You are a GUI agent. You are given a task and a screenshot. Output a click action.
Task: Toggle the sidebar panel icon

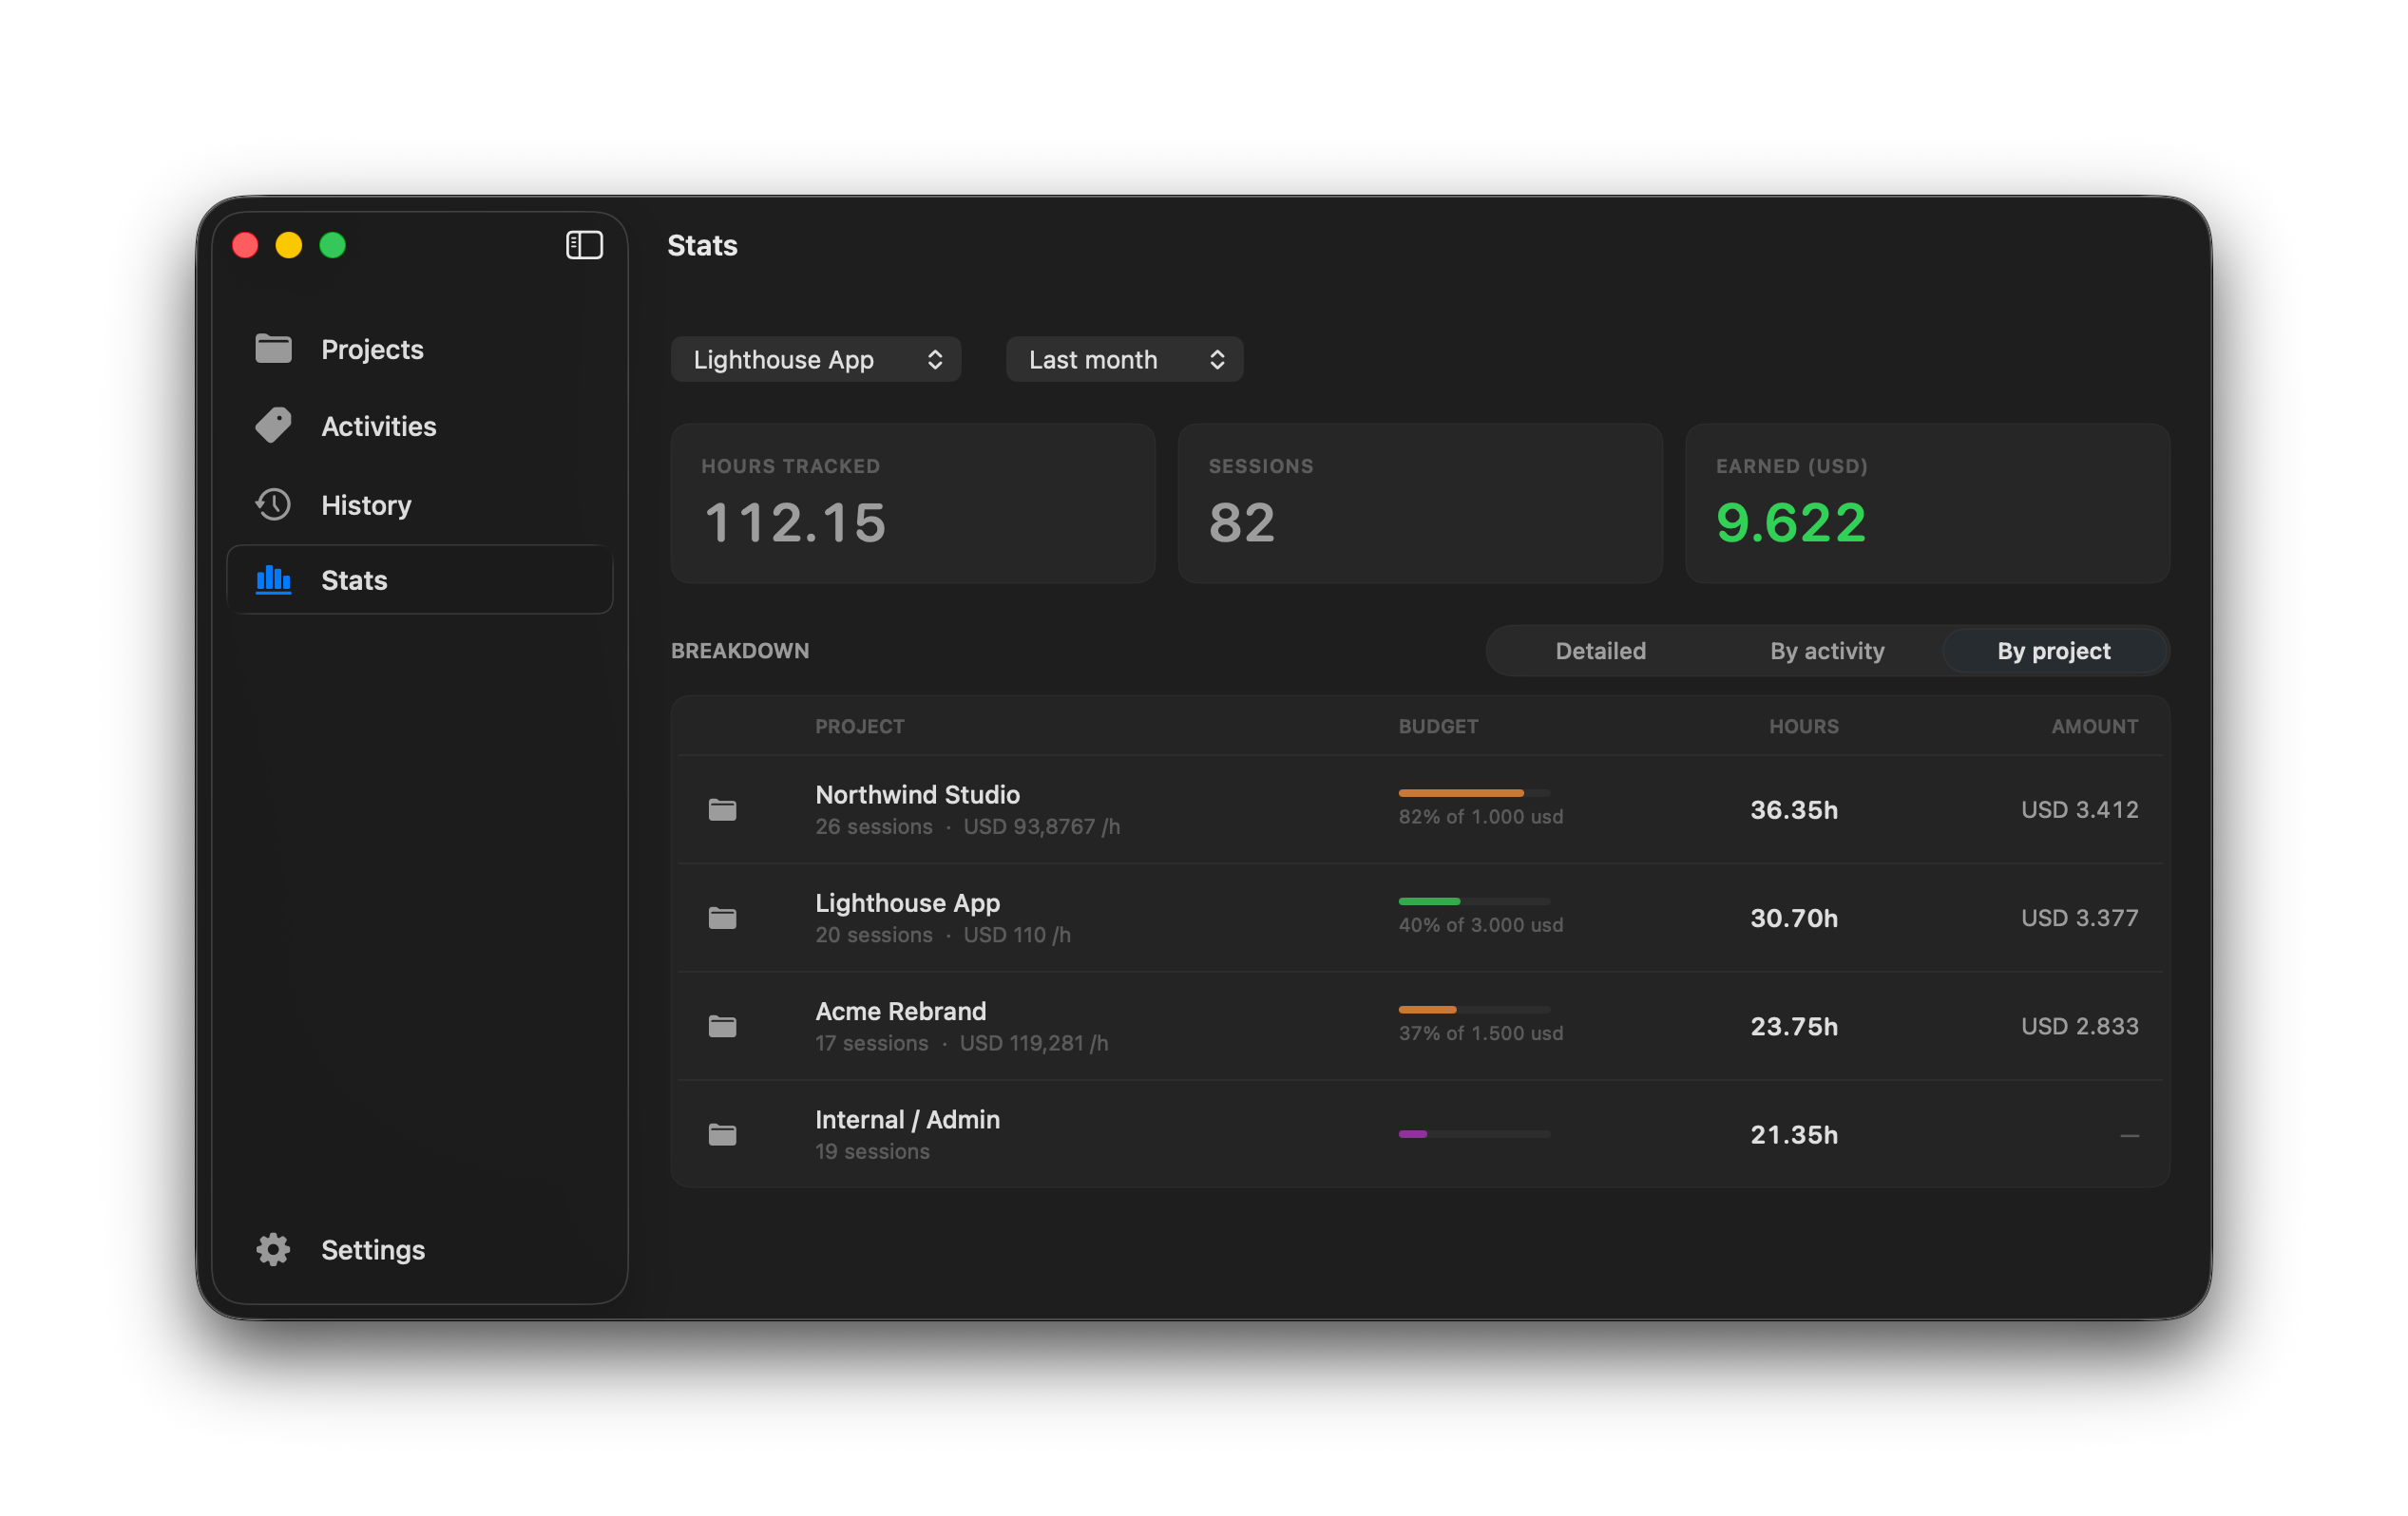[x=584, y=245]
